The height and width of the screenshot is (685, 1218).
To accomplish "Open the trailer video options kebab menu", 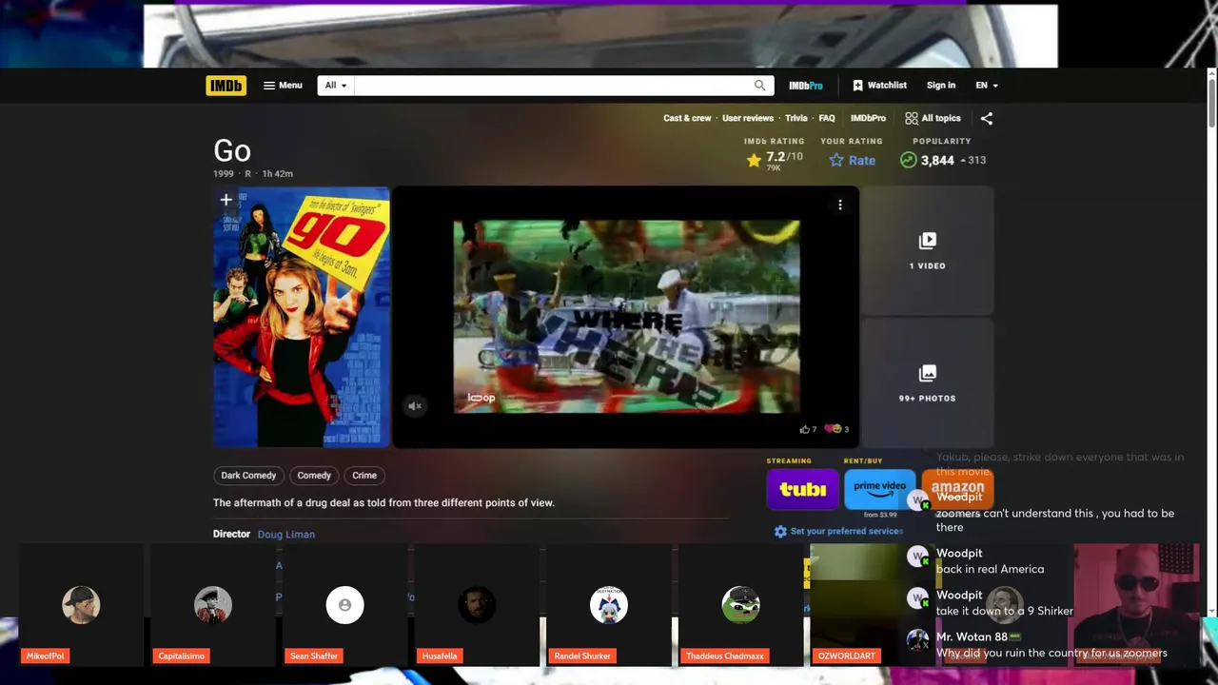I will [840, 205].
